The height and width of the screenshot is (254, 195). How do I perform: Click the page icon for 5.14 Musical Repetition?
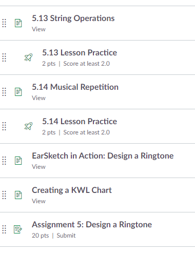[x=18, y=92]
